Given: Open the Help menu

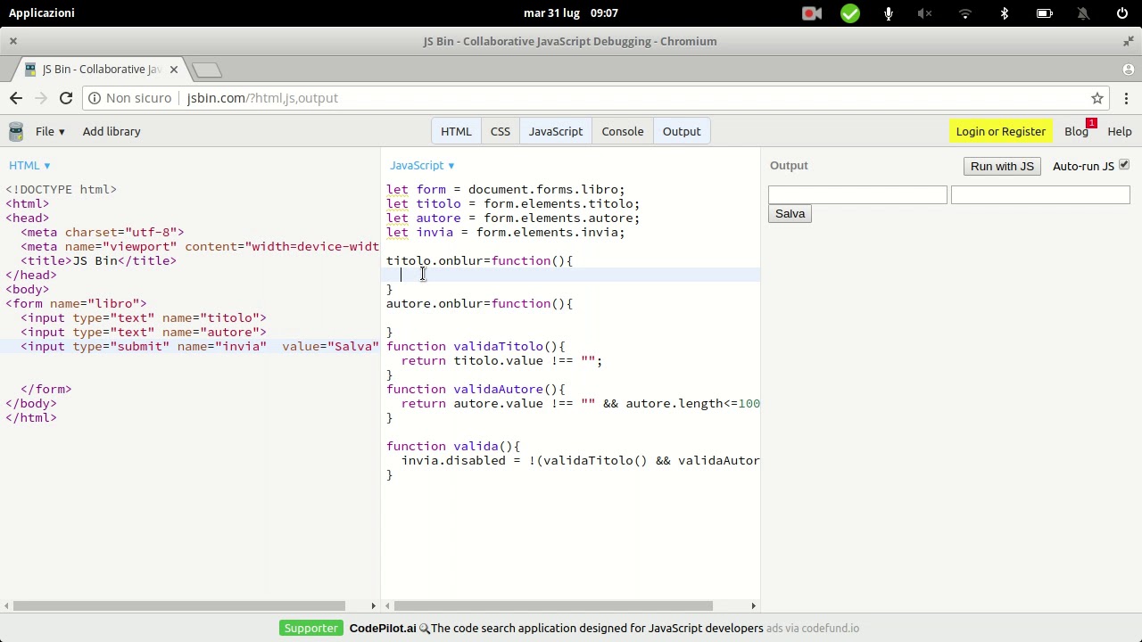Looking at the screenshot, I should pos(1120,131).
